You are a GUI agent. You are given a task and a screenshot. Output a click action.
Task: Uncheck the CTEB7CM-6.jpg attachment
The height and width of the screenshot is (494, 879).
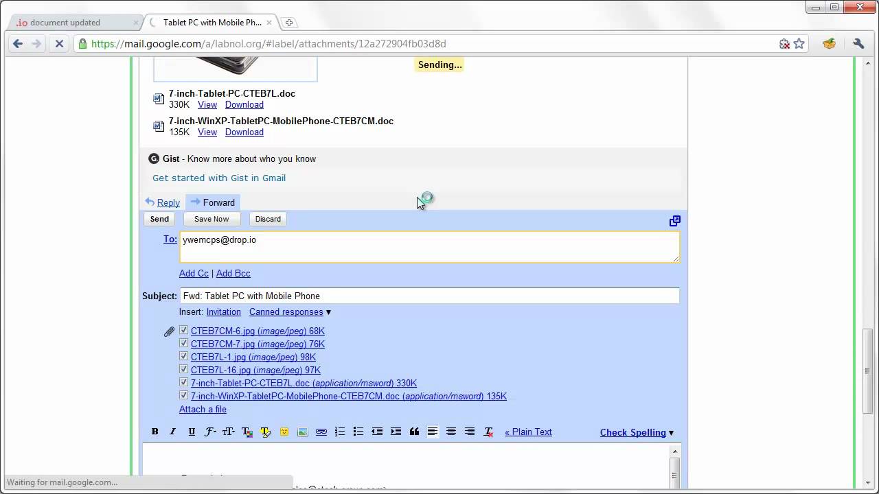click(183, 330)
